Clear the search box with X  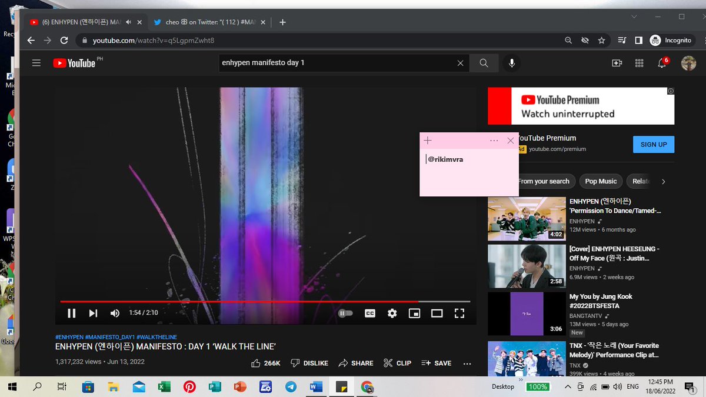(461, 63)
